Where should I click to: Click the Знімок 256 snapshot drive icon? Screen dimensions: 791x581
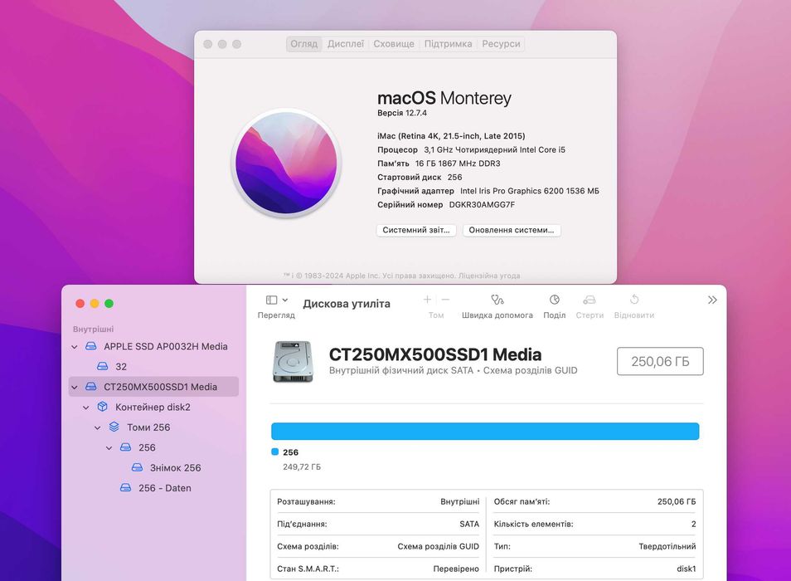pyautogui.click(x=137, y=467)
